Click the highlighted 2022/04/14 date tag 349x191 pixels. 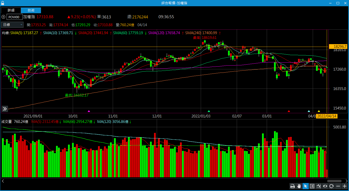coord(326,116)
